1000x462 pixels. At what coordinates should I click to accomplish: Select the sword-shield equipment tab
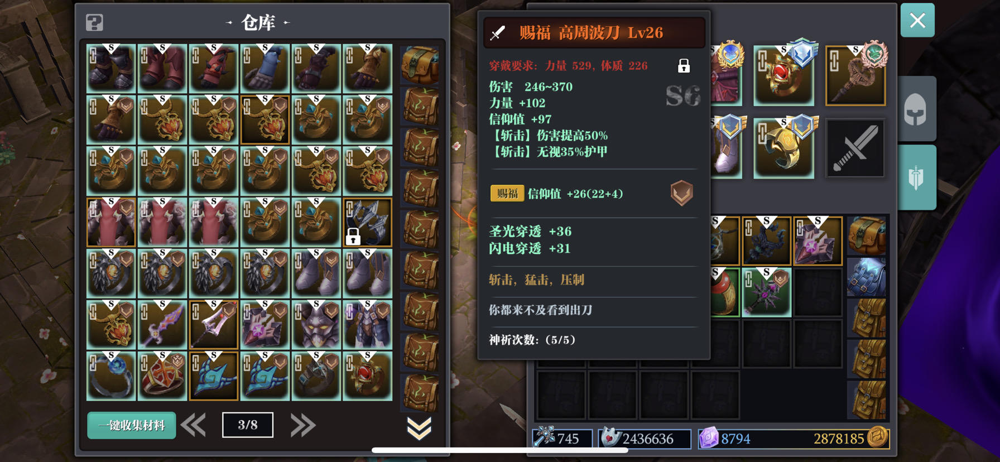pyautogui.click(x=916, y=178)
